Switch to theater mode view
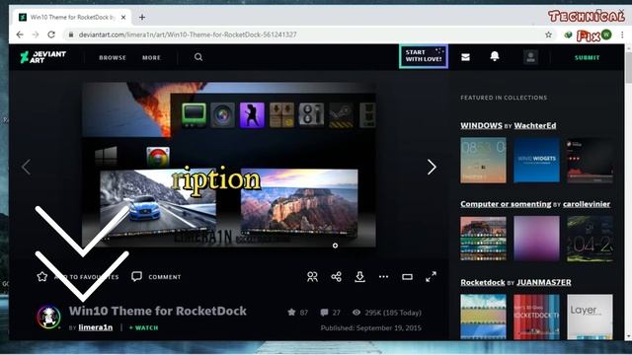Viewport: 632px width, 355px height. [x=407, y=276]
